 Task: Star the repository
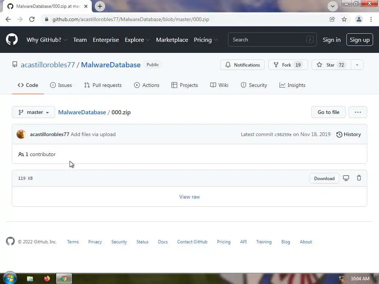coord(331,65)
